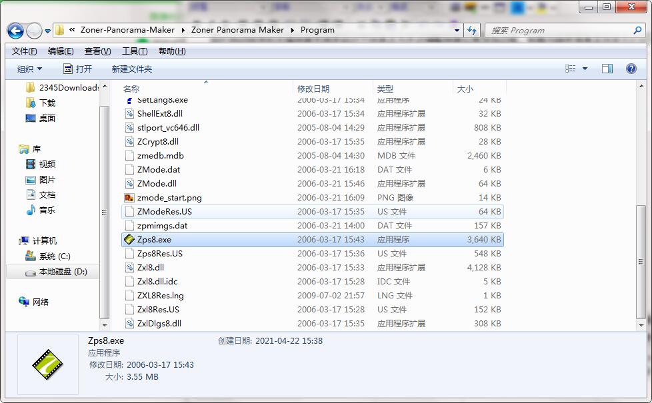The image size is (652, 403).
Task: Sort by 类型 column header
Action: [x=385, y=89]
